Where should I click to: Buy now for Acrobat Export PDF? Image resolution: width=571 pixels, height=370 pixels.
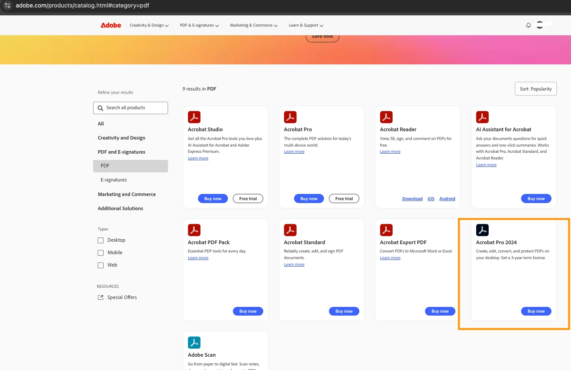[440, 311]
